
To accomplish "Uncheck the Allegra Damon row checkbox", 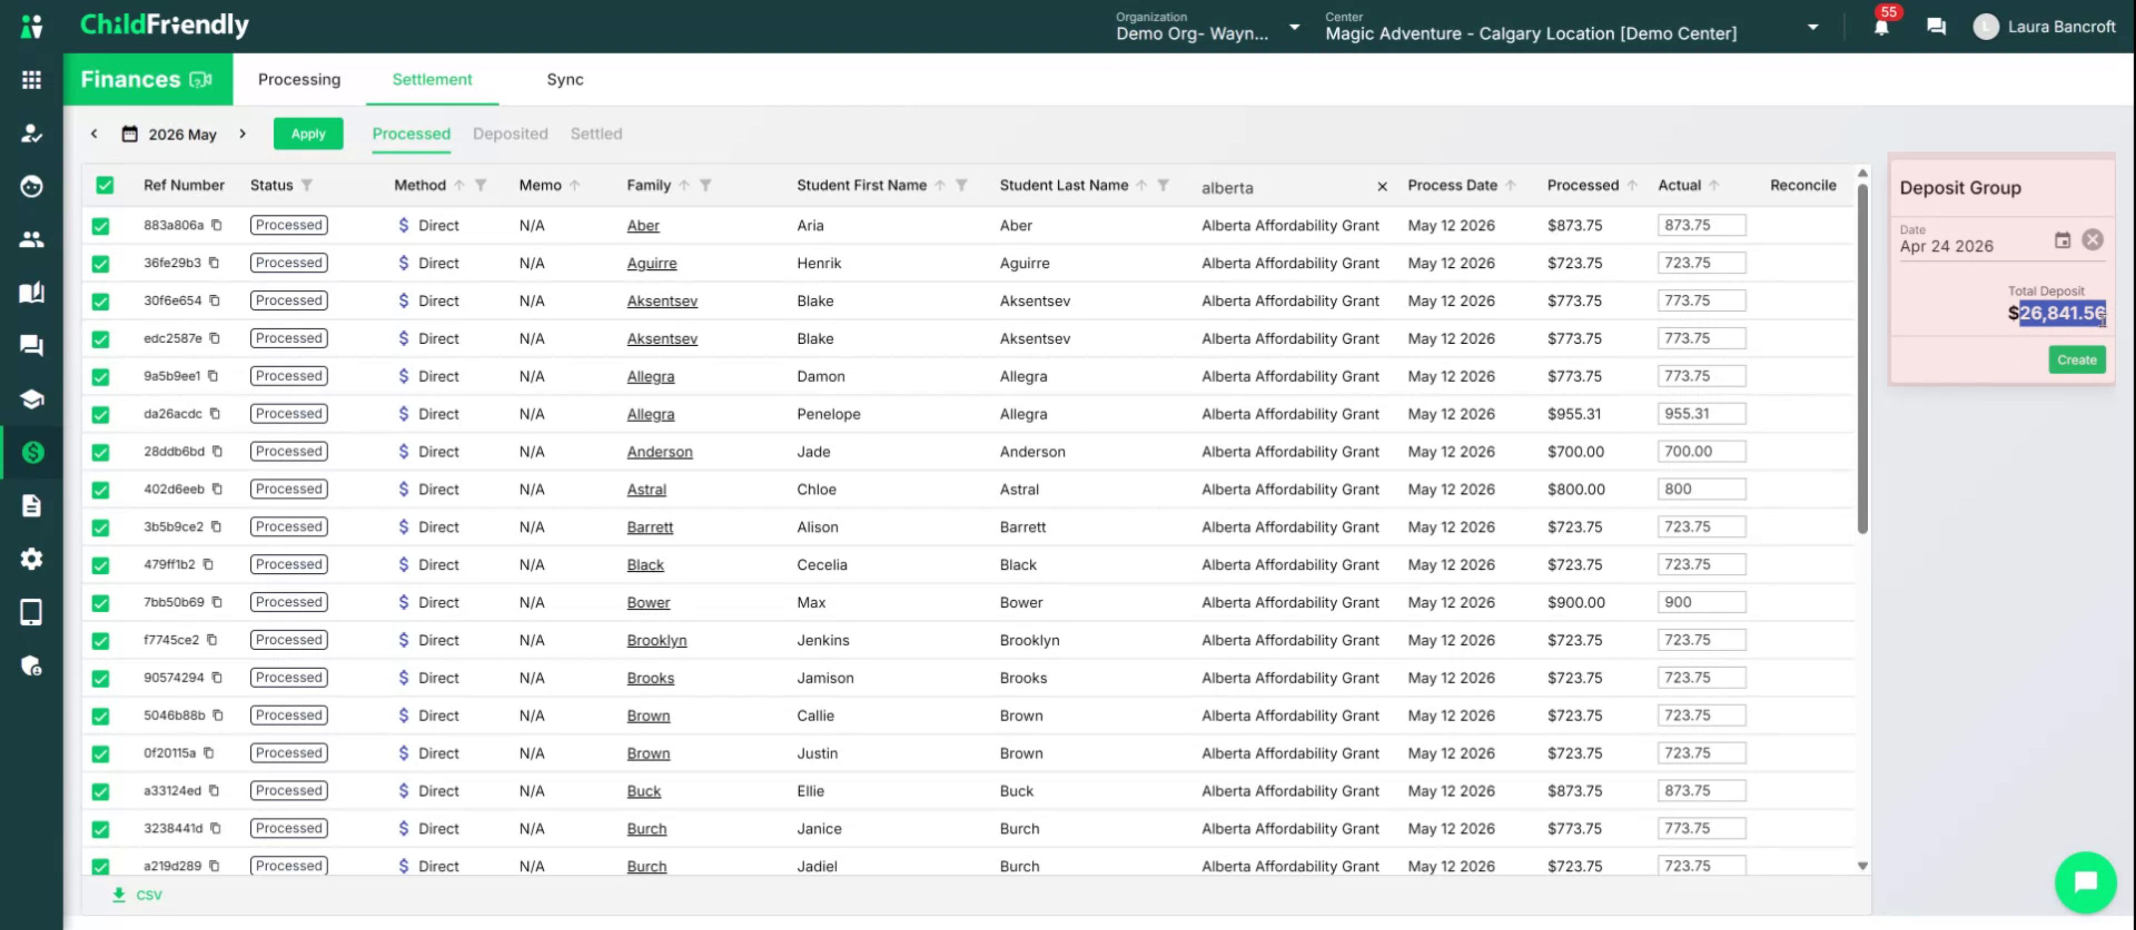I will pos(100,377).
